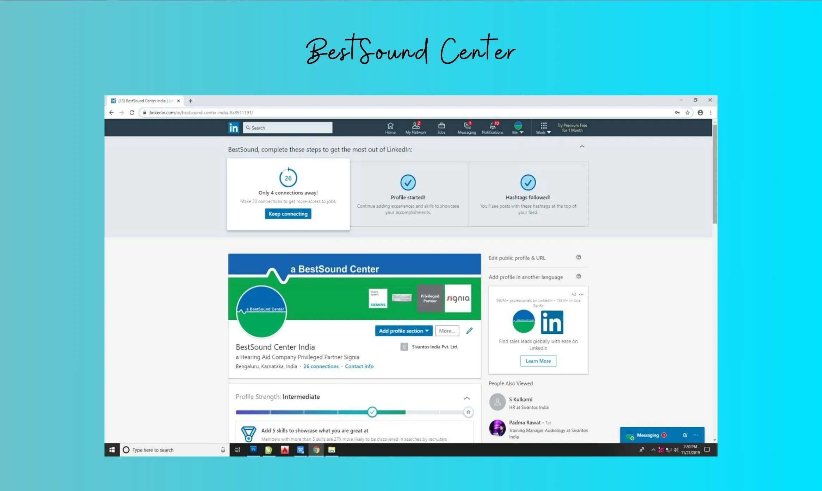
Task: Click the Keep connecting button
Action: 288,214
